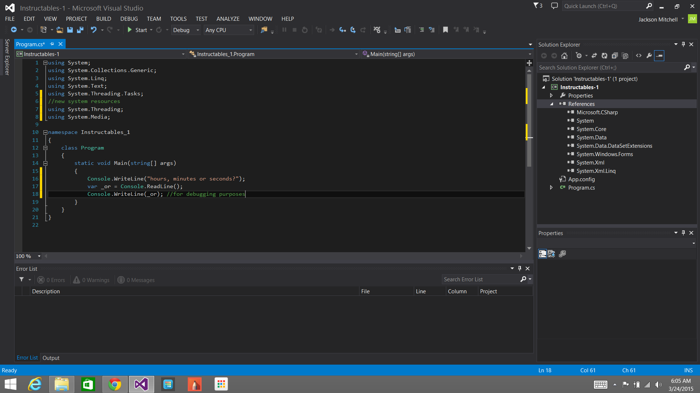Toggle a bookmark with the bookmark icon

click(445, 30)
